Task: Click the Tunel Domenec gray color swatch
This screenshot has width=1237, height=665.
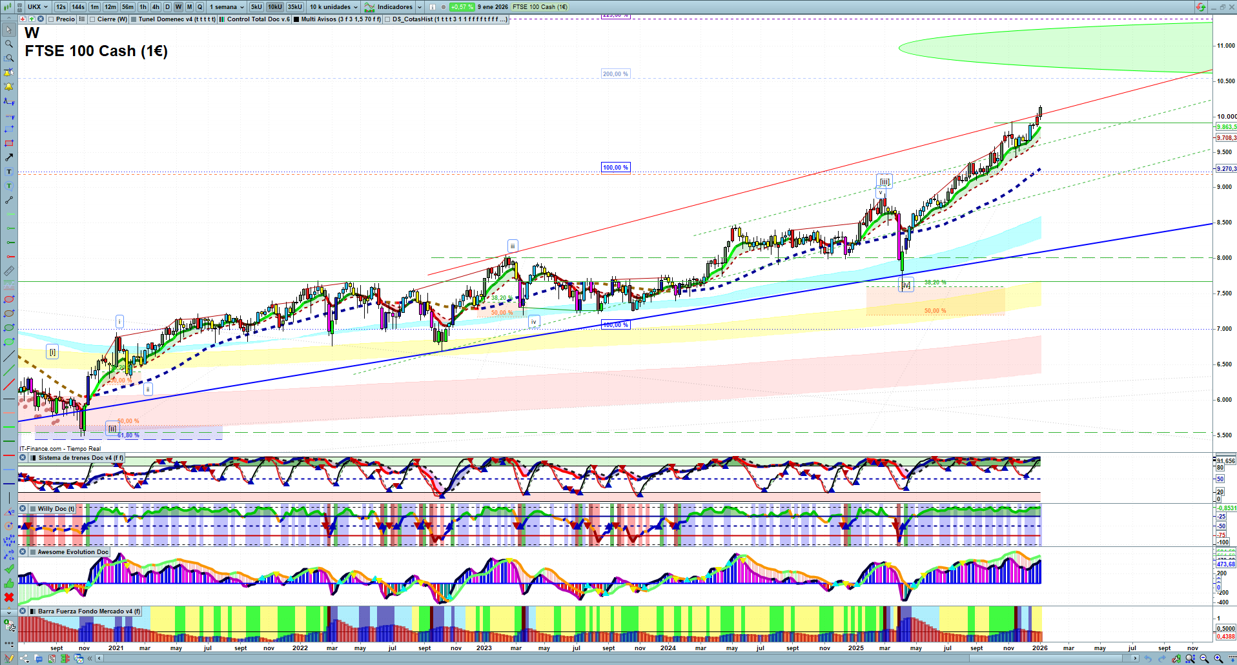Action: (134, 19)
